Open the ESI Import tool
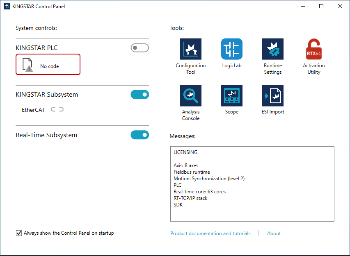The width and height of the screenshot is (350, 256). 273,96
